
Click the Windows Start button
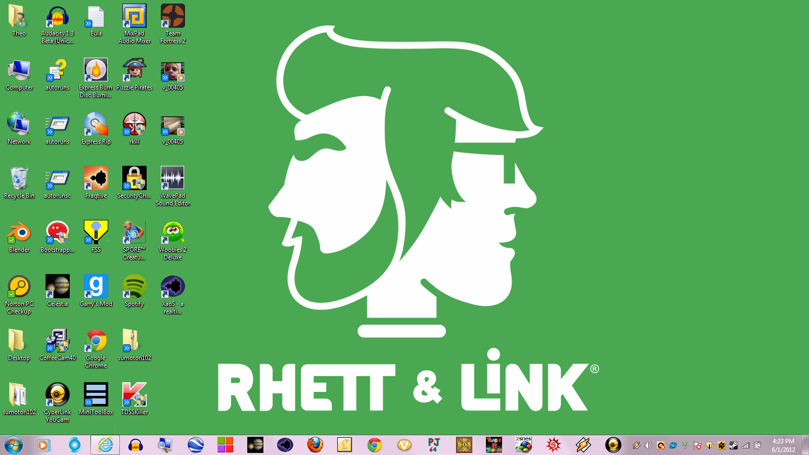click(14, 445)
